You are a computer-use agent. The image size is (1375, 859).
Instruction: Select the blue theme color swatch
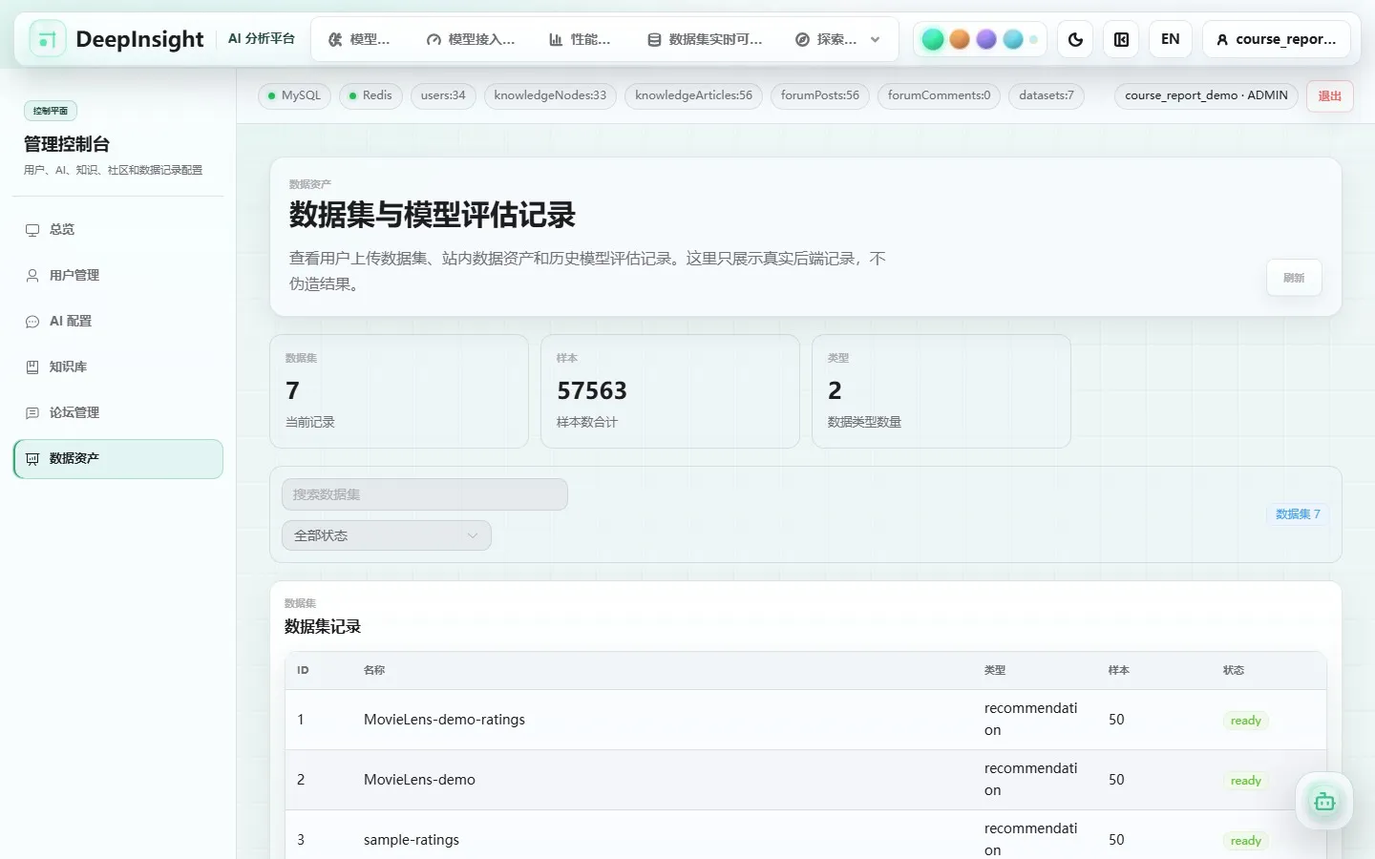[x=1013, y=39]
